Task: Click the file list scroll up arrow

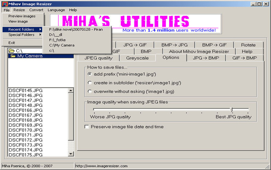Action: pos(71,90)
